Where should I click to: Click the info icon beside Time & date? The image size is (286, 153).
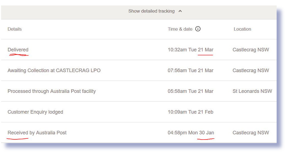[198, 29]
